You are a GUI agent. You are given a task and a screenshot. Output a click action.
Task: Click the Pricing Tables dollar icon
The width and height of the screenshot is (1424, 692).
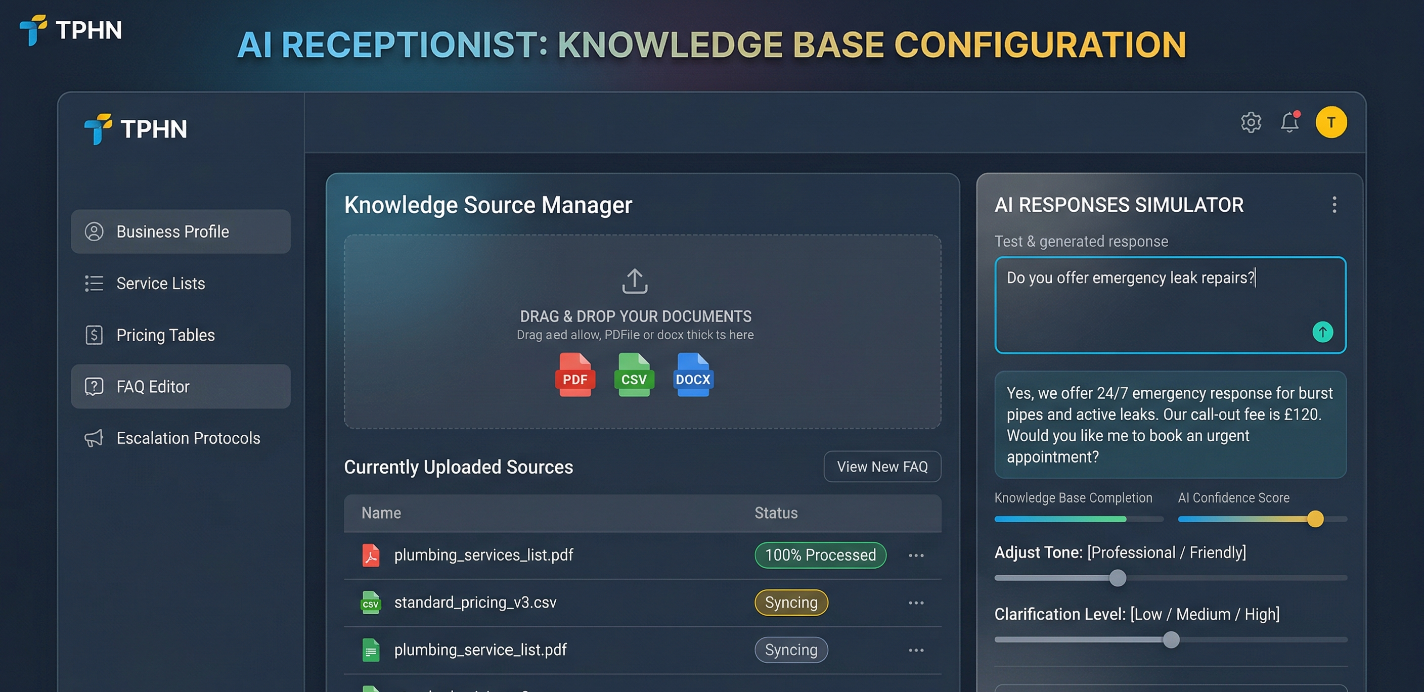pos(94,335)
